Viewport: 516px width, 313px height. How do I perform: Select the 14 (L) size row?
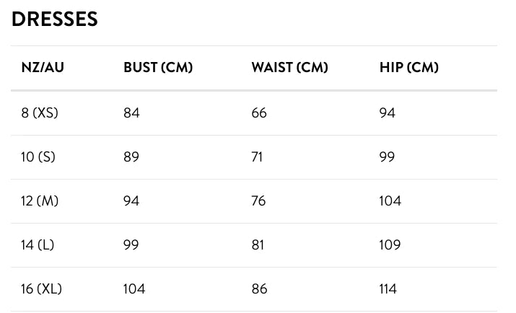254,245
